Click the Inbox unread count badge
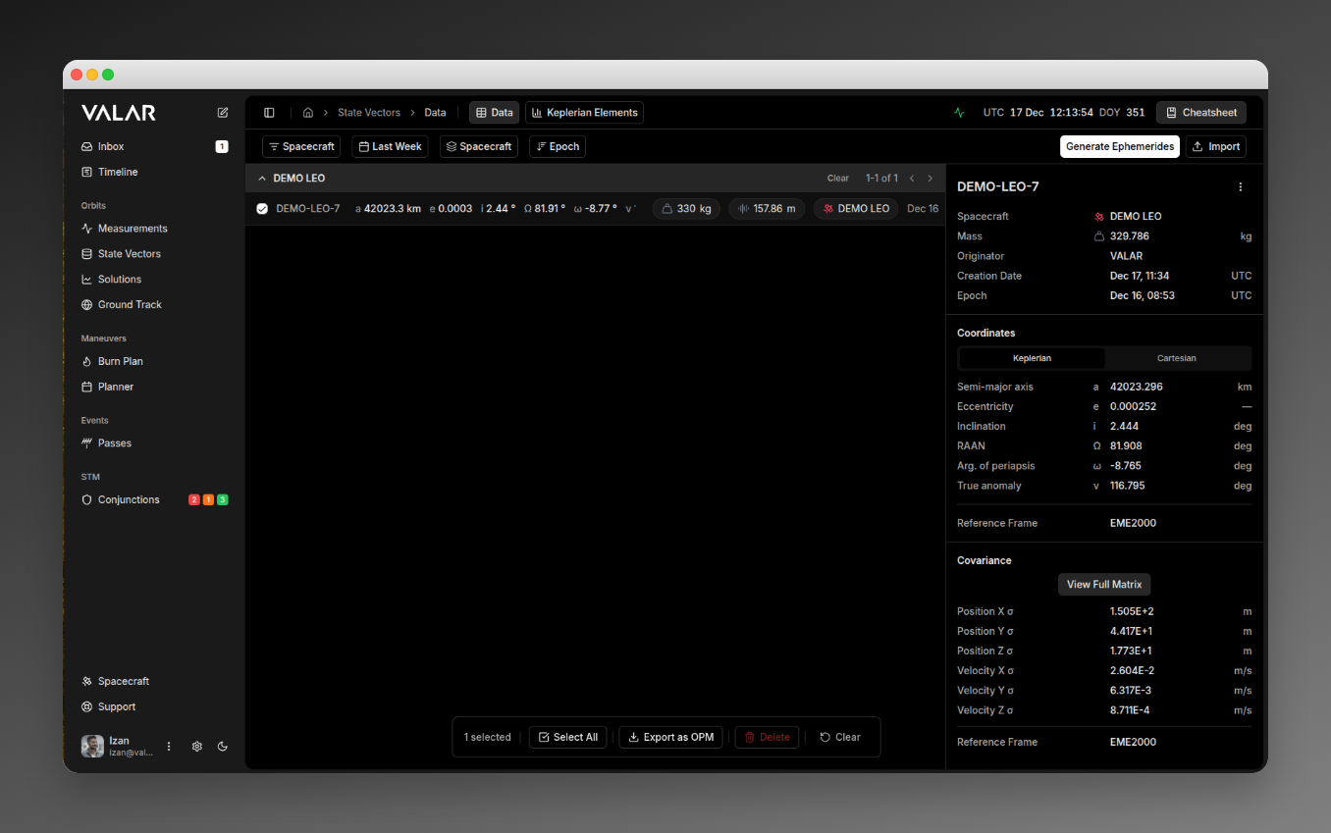 [x=222, y=146]
